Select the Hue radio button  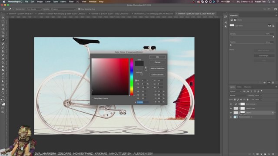(136, 81)
